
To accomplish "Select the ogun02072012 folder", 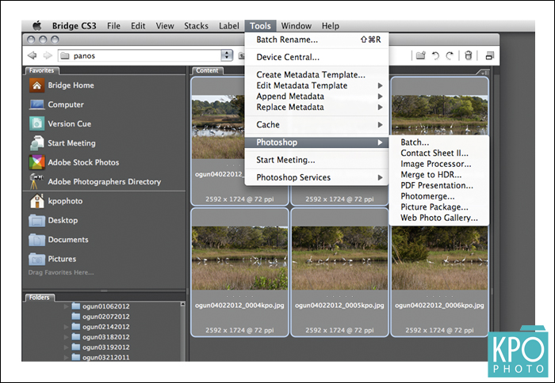I will pyautogui.click(x=101, y=317).
